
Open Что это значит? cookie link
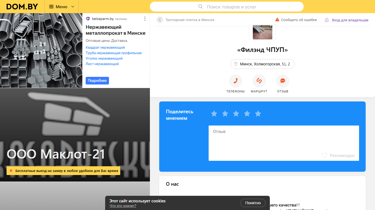pos(123,206)
